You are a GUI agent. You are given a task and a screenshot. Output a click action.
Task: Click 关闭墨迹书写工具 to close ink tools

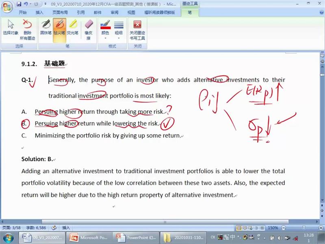(137, 29)
